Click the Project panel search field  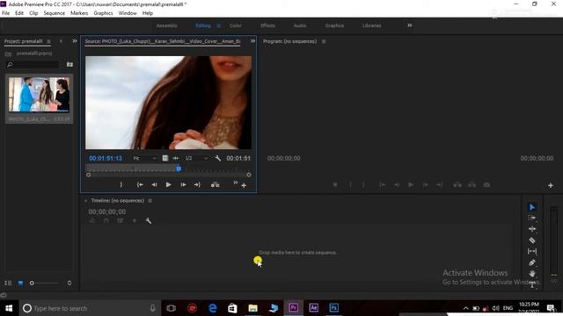(33, 64)
